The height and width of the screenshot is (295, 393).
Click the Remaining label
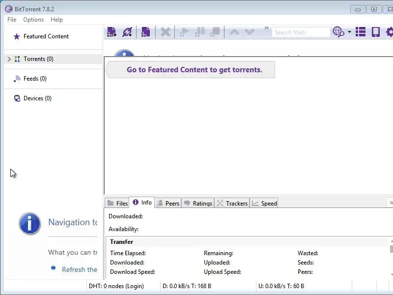(x=219, y=253)
